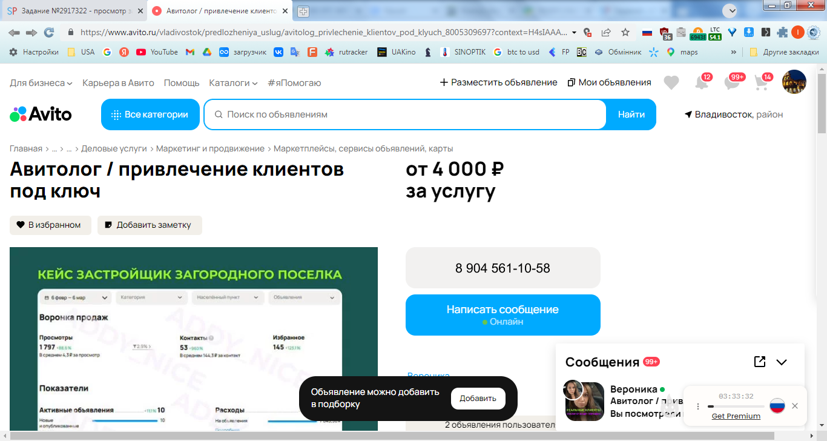Open the #яПомогаю link
The image size is (827, 441).
[x=294, y=82]
